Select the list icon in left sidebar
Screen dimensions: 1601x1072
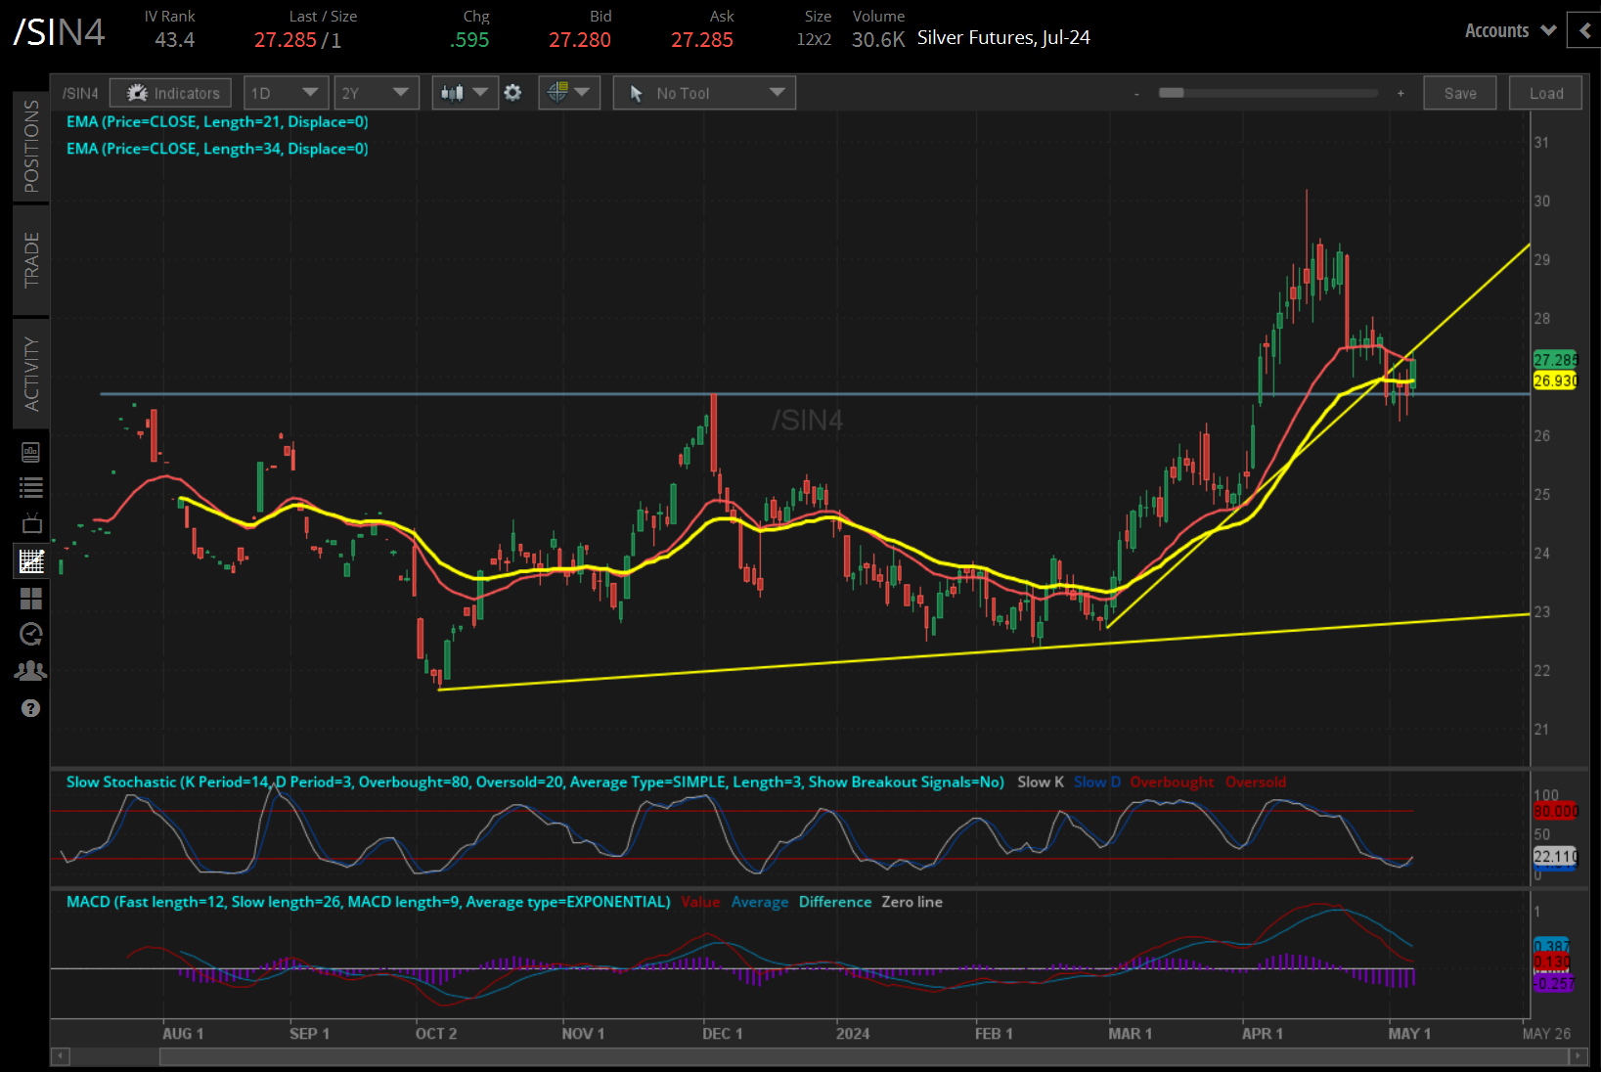tap(30, 487)
